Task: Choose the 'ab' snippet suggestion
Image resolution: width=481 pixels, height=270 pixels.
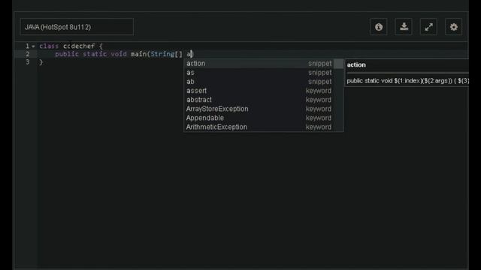Action: [259, 82]
